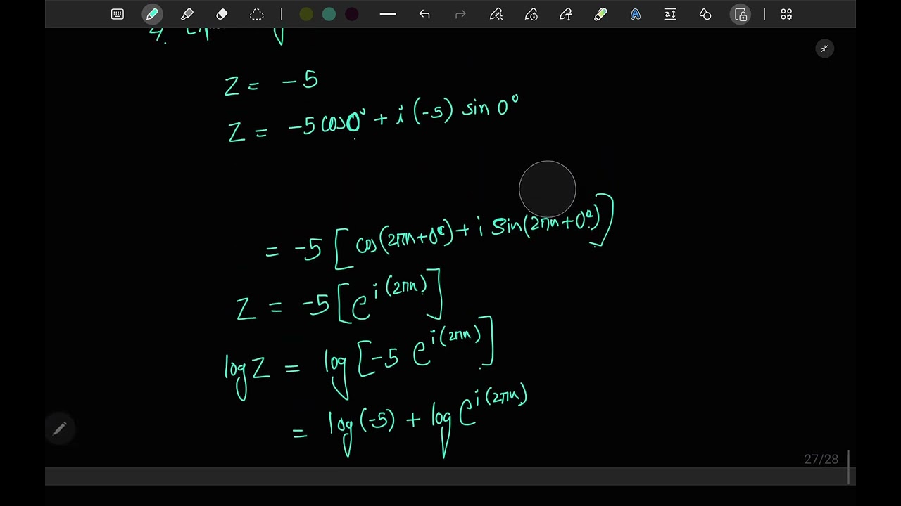Choose the dark maroon pen color
This screenshot has height=506, width=901.
coord(351,14)
